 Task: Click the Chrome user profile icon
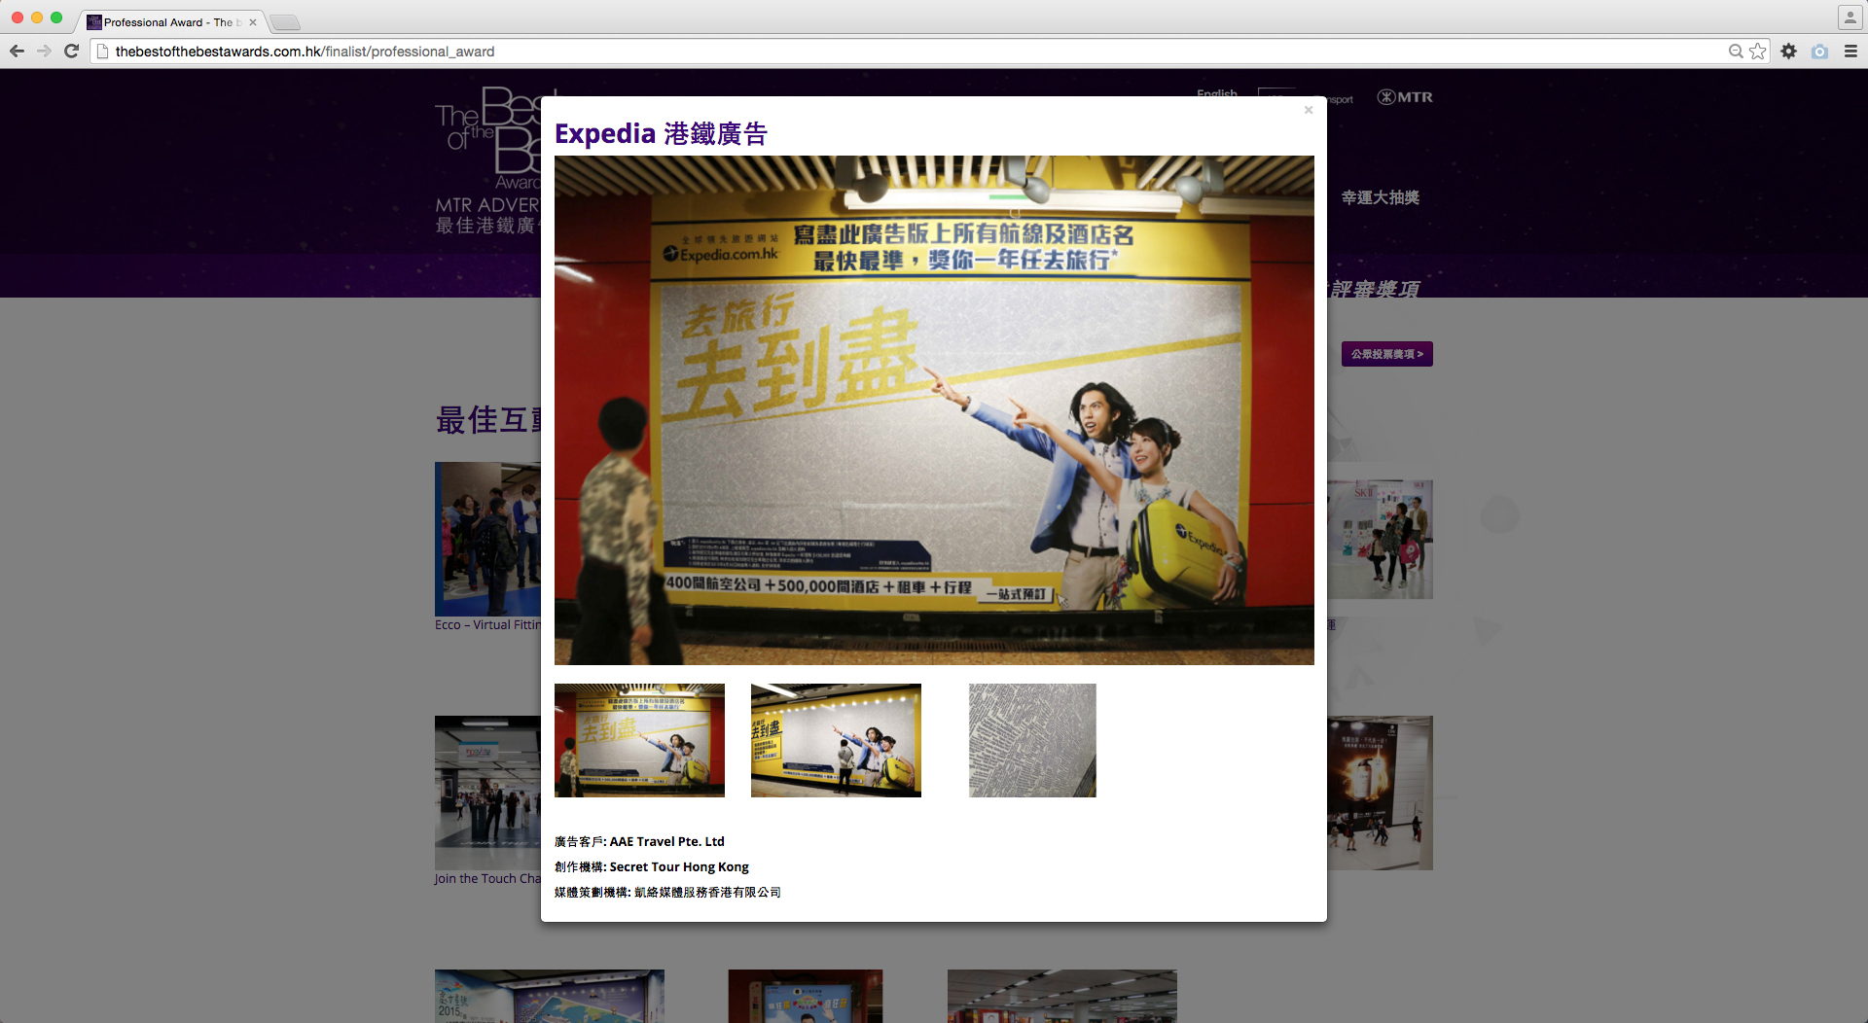(x=1850, y=18)
